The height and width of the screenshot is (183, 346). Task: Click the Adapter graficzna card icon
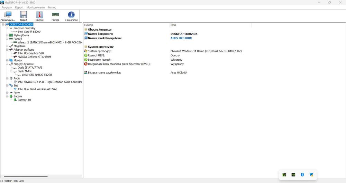pos(11,50)
